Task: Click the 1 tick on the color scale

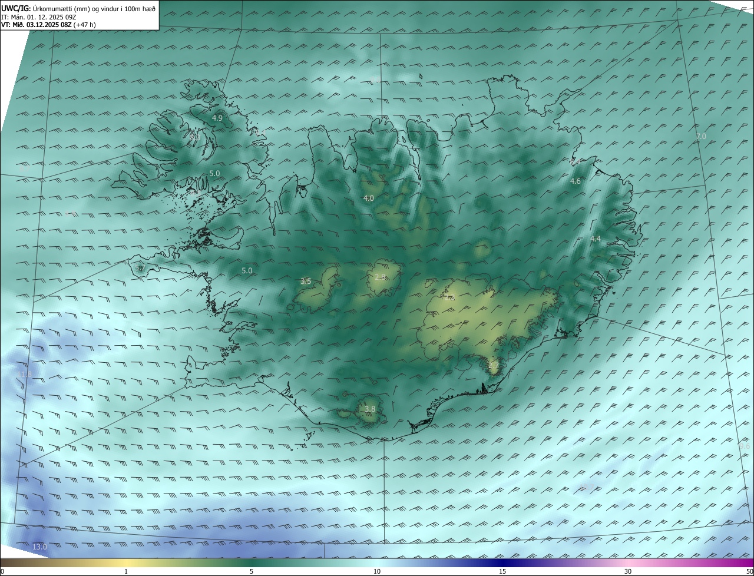Action: (x=126, y=571)
